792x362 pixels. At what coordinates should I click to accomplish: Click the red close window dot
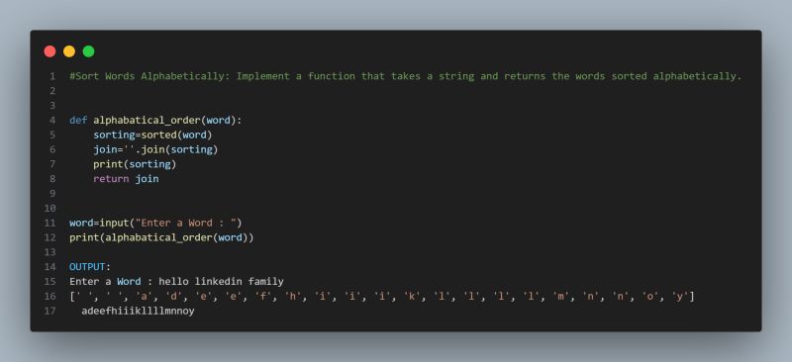click(x=50, y=51)
